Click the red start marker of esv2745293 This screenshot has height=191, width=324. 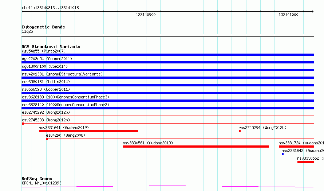pos(23,124)
